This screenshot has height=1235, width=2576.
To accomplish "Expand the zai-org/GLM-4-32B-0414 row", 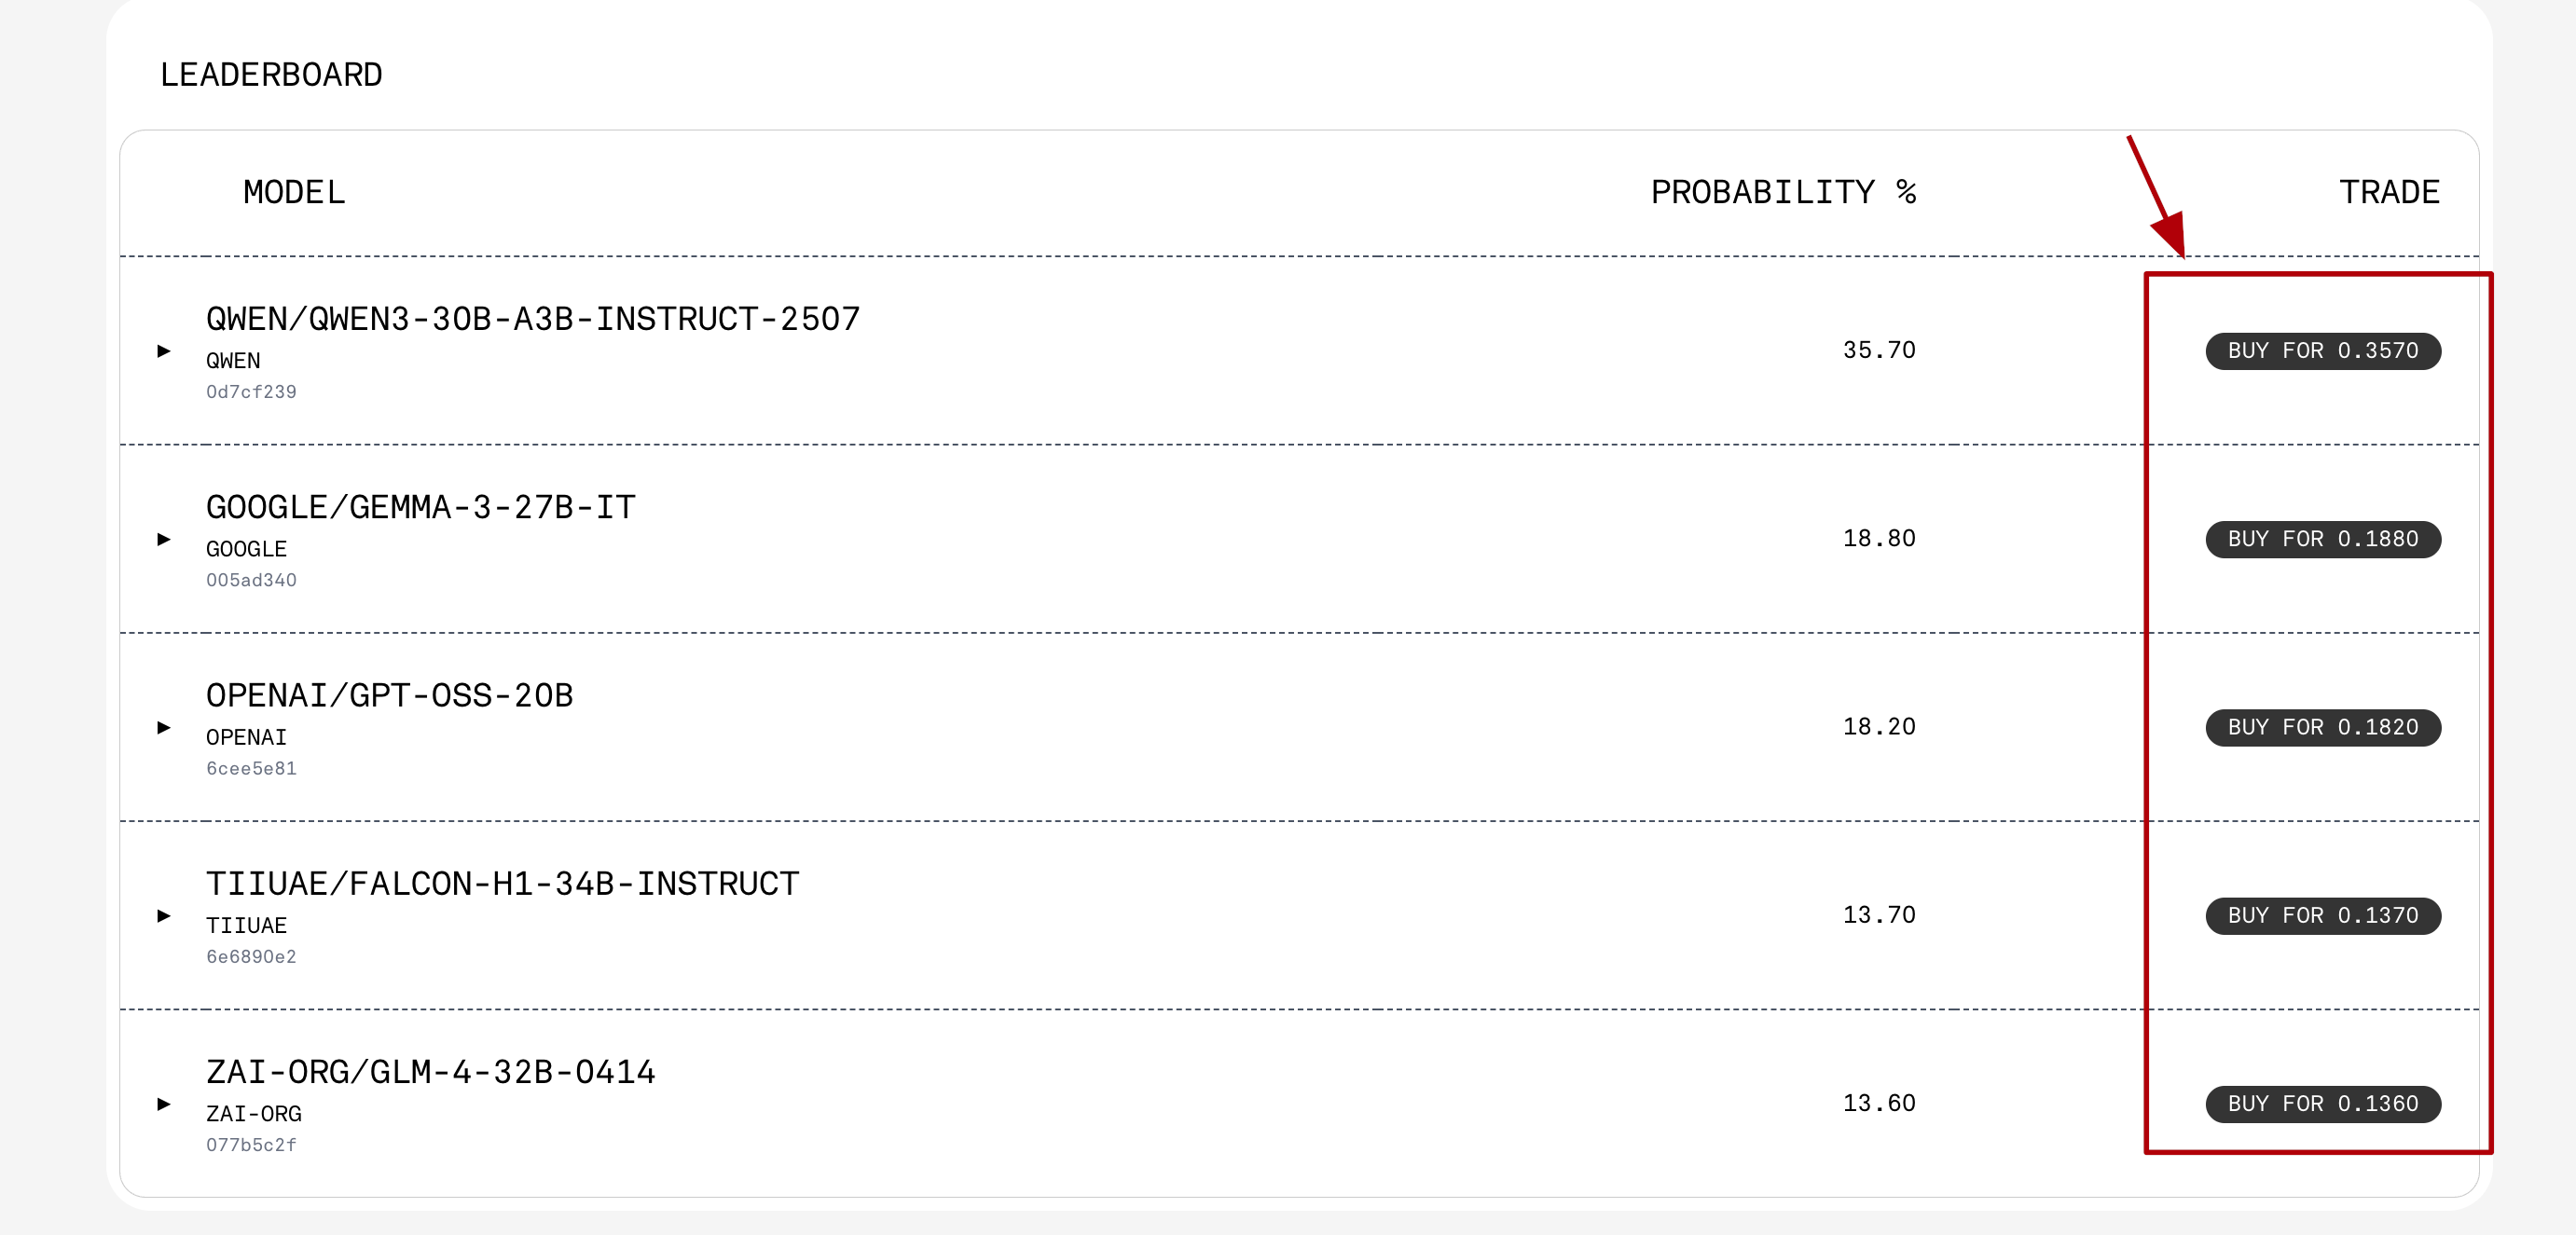I will click(164, 1104).
